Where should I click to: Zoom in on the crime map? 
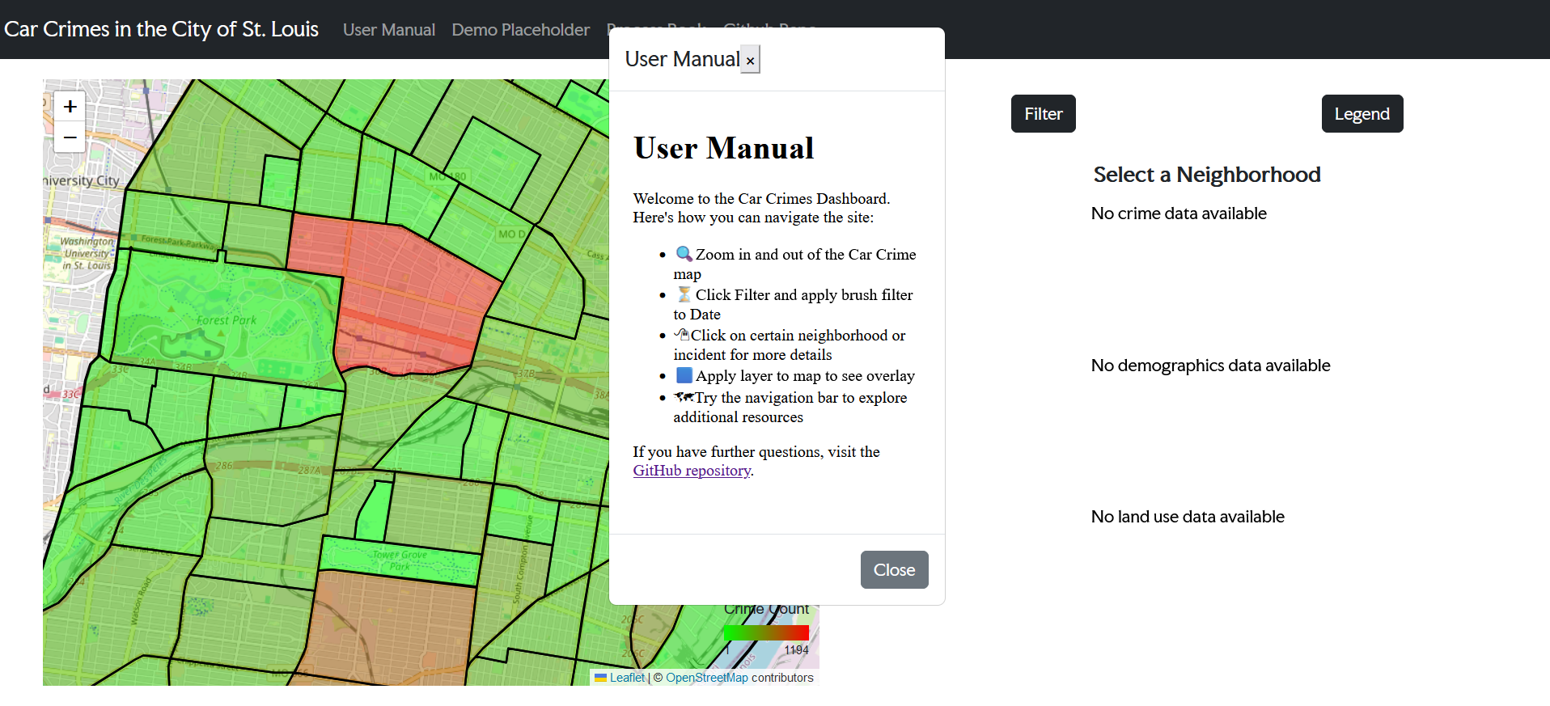(x=70, y=106)
